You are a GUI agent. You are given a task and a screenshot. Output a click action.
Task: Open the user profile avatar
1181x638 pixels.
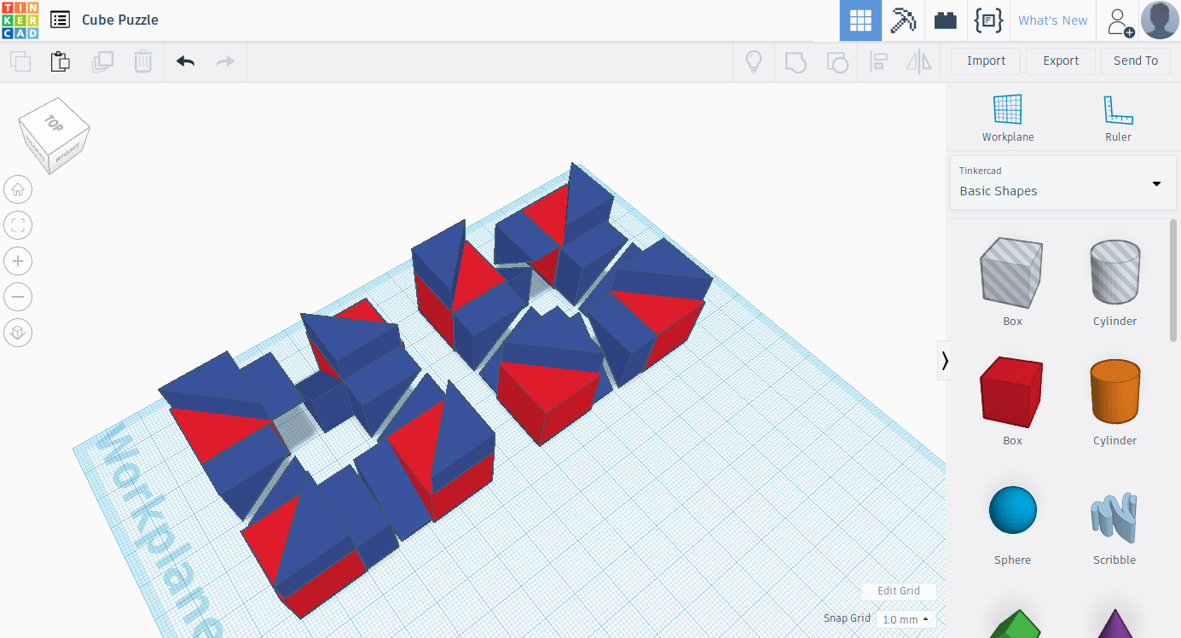[1160, 20]
